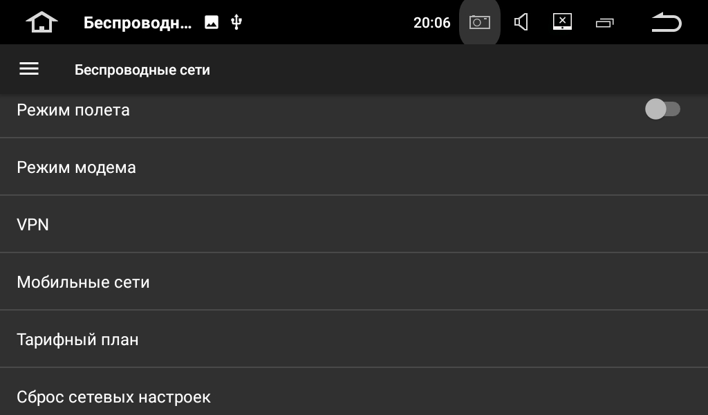Viewport: 708px width, 415px height.
Task: Open Тарифный план entry
Action: (354, 339)
